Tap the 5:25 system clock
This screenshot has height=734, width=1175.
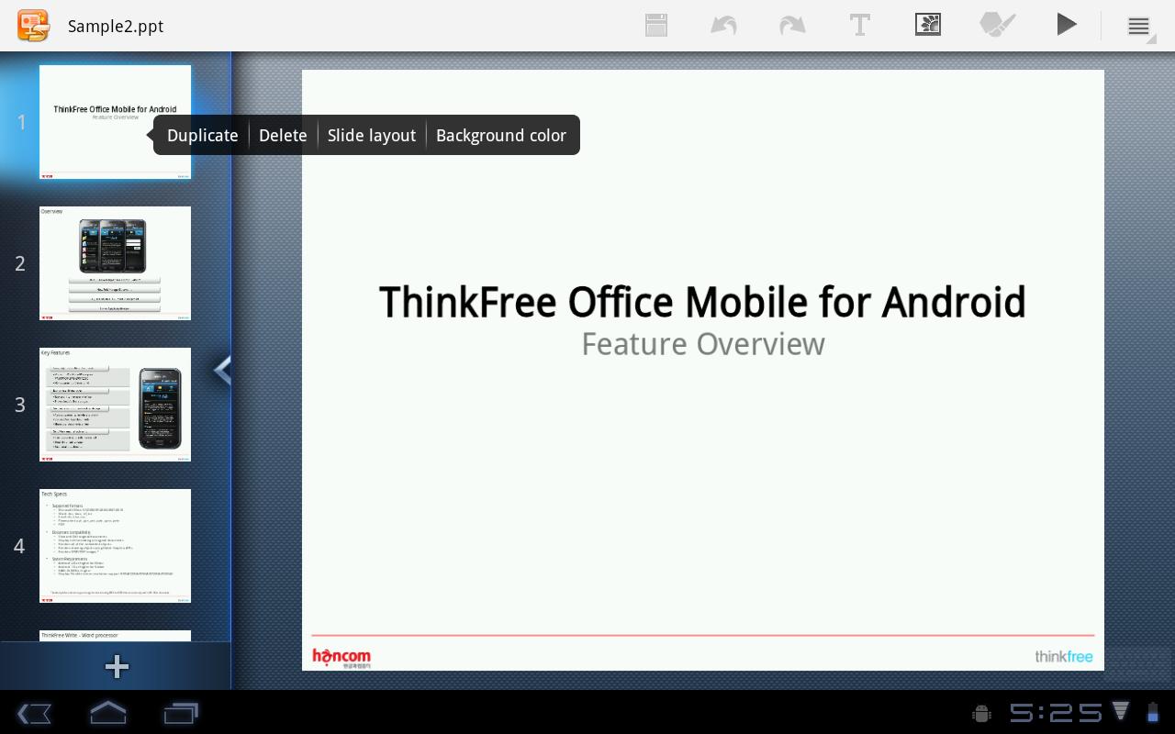pyautogui.click(x=1056, y=713)
